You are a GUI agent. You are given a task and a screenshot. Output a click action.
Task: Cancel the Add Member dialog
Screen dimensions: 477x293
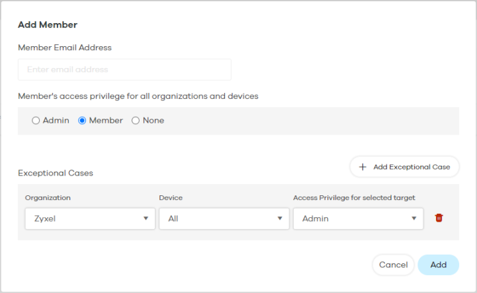coord(393,265)
